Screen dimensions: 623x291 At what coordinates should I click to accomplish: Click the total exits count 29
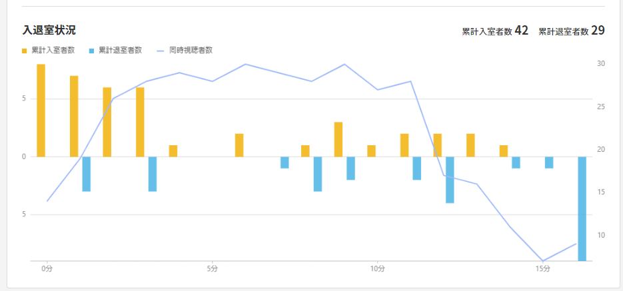[x=598, y=30]
